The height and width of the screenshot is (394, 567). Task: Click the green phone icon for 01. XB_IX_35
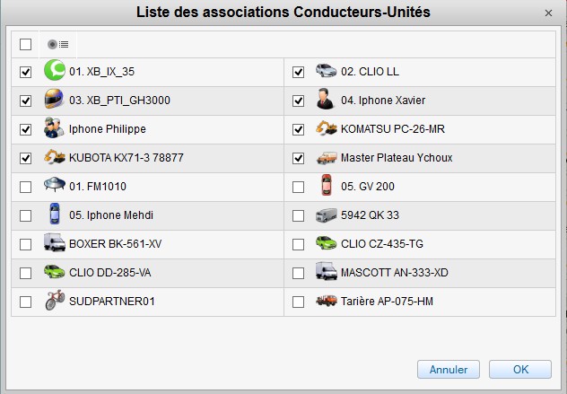coord(55,70)
